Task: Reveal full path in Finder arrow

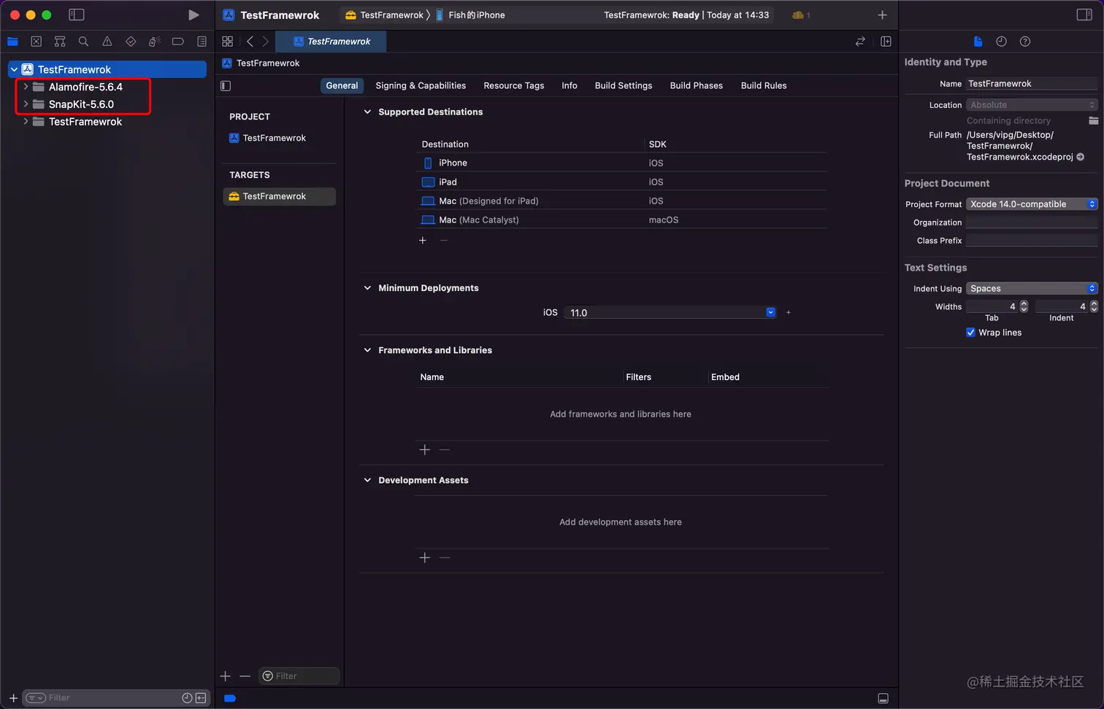Action: pyautogui.click(x=1080, y=157)
